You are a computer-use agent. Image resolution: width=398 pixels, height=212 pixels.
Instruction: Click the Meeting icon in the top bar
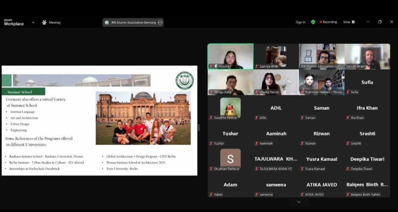click(44, 23)
